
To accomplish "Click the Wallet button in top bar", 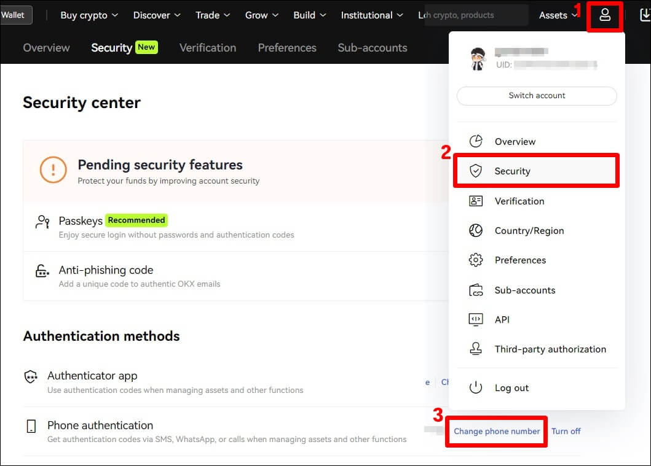I will [16, 15].
